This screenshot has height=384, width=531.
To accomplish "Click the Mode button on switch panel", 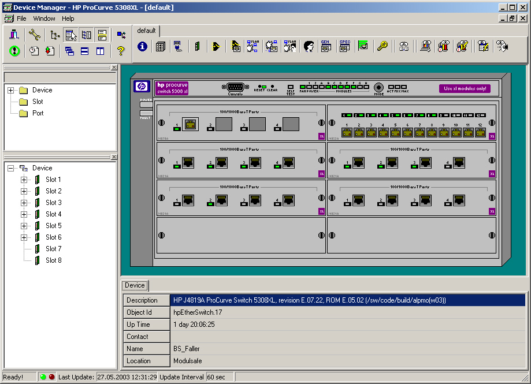I will (378, 88).
